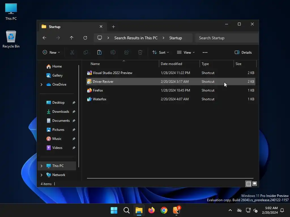Open the View dropdown
Viewport: 290px width, 217px height.
tap(186, 52)
